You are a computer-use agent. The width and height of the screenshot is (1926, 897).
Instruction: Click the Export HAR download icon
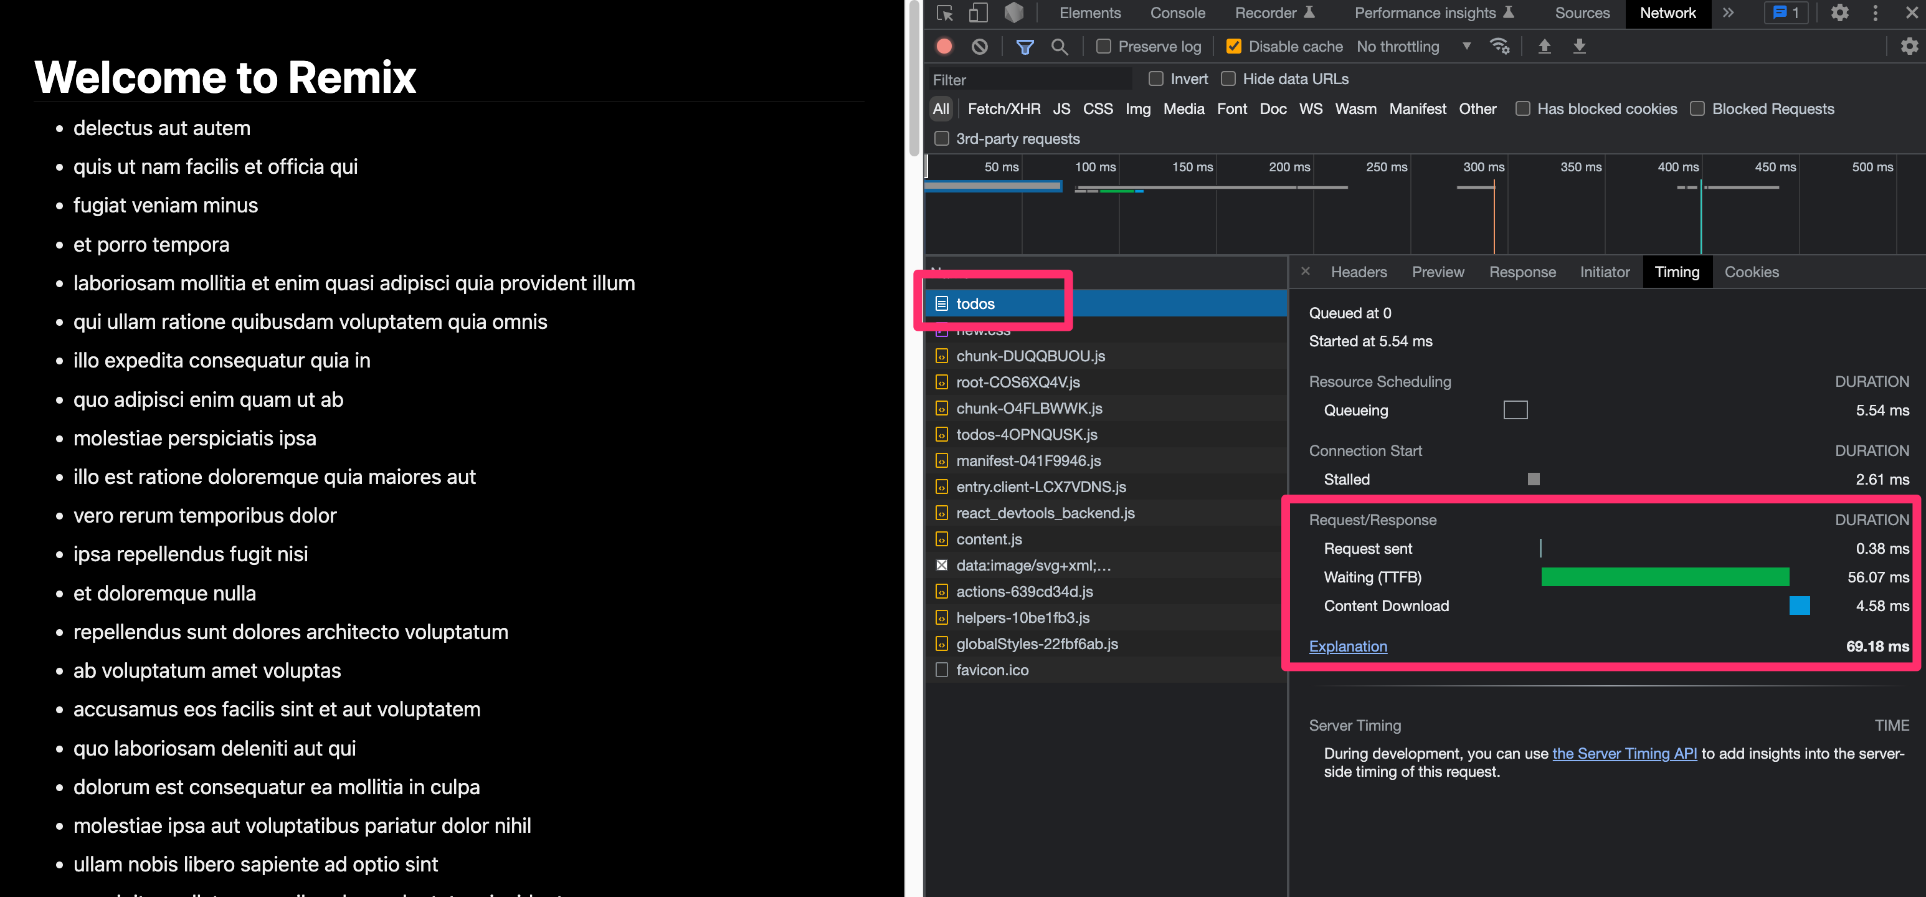pos(1579,46)
